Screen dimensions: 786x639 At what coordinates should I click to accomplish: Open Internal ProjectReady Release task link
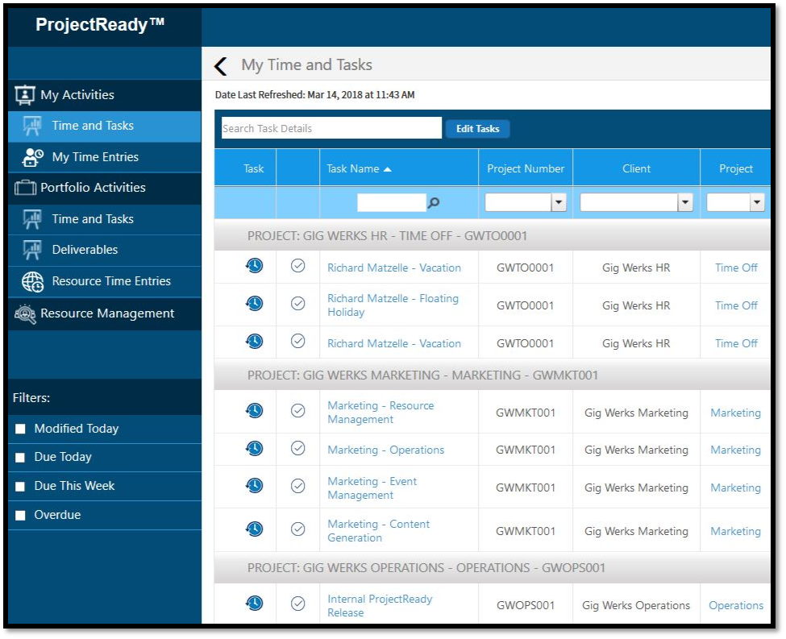coord(380,606)
